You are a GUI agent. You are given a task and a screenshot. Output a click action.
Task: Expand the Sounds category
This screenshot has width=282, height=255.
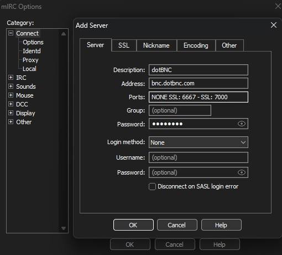(x=11, y=86)
